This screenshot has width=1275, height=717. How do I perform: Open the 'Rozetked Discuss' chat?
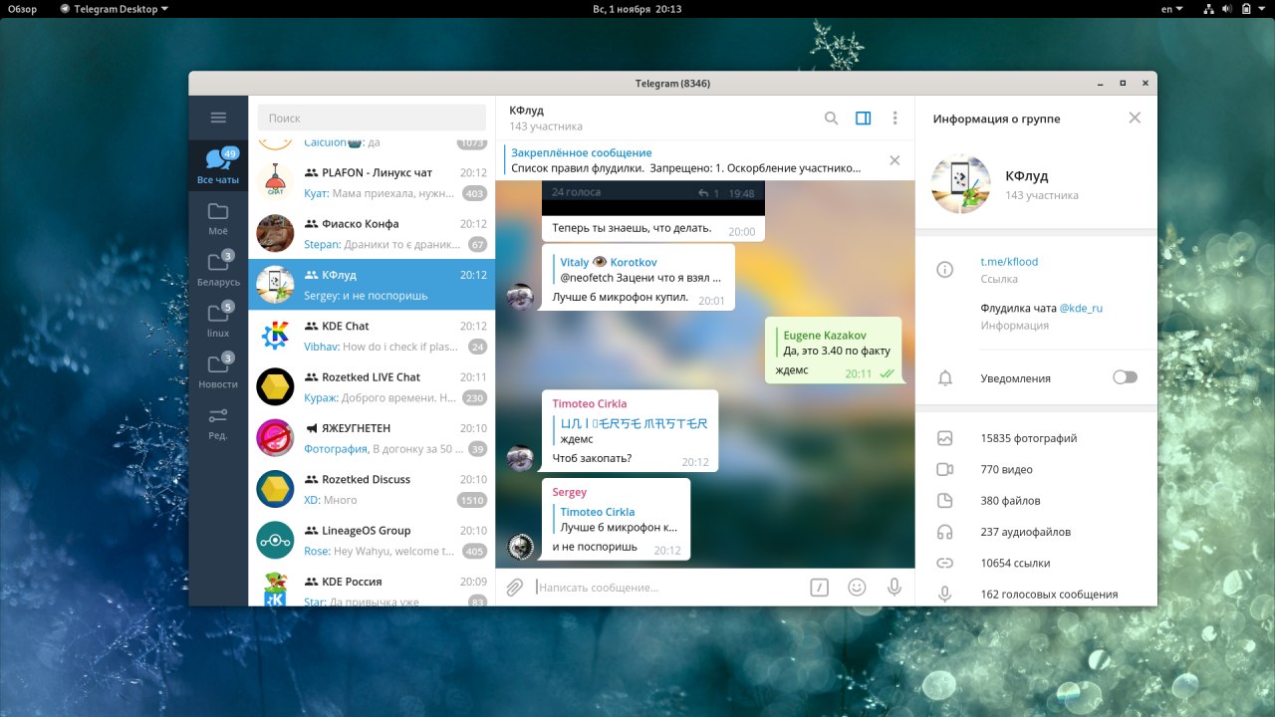pos(372,489)
